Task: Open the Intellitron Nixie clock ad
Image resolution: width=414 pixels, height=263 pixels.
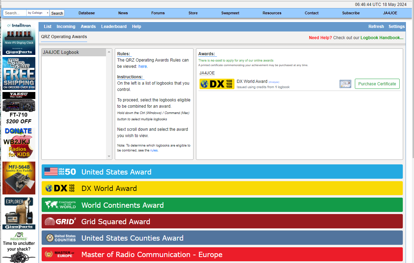Action: [x=19, y=38]
